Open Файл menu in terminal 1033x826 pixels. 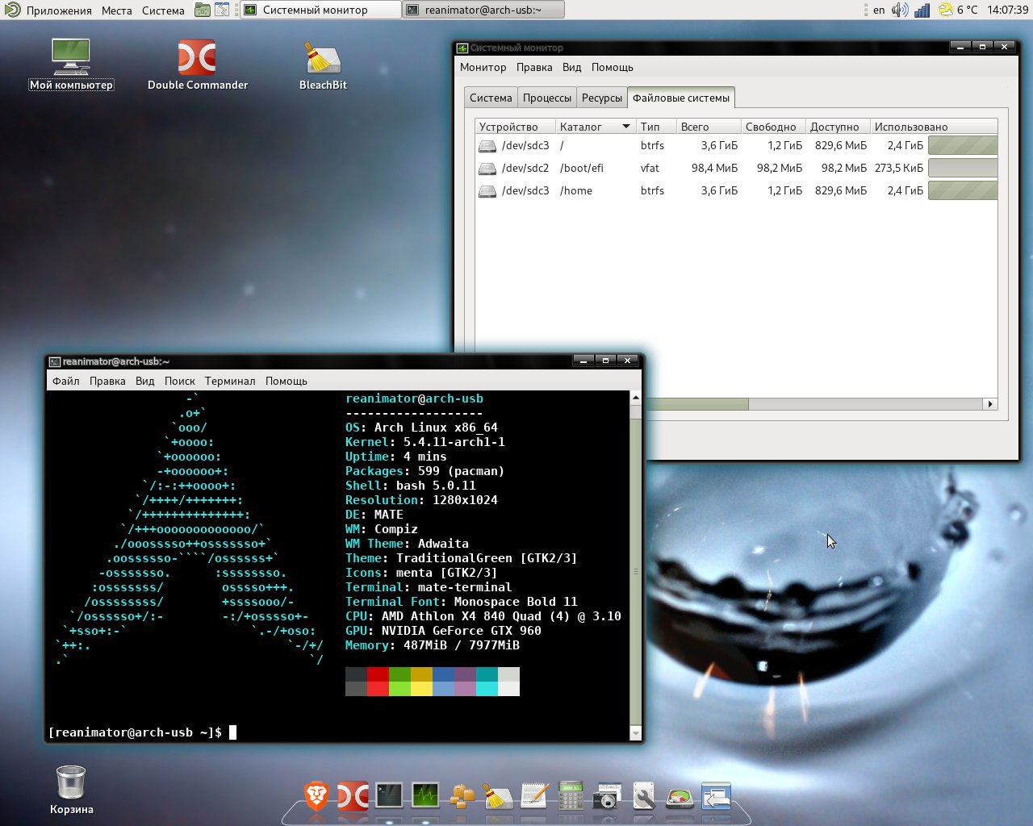(66, 381)
